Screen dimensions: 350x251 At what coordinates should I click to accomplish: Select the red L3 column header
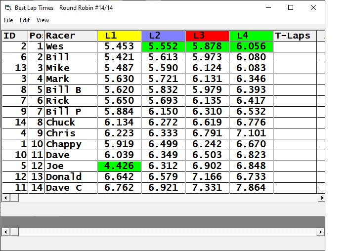click(x=207, y=36)
